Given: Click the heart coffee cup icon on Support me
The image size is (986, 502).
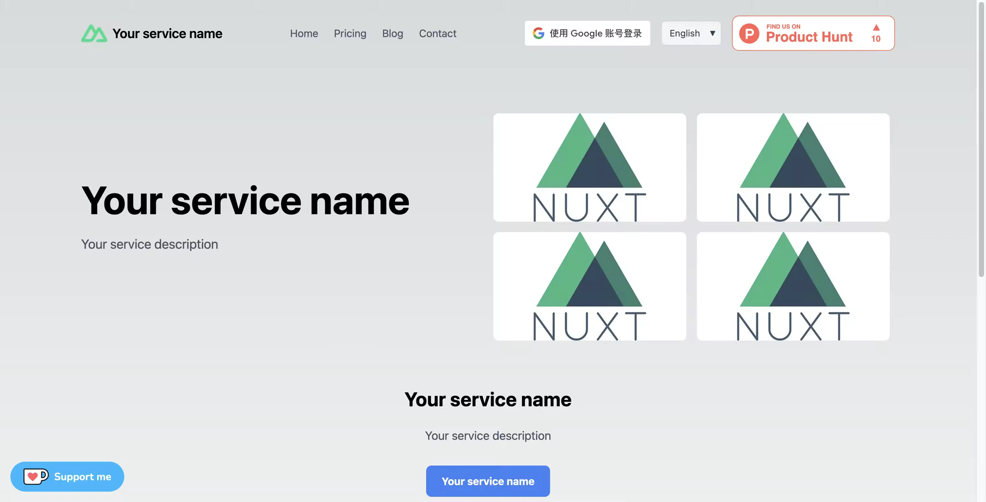Looking at the screenshot, I should click(36, 477).
